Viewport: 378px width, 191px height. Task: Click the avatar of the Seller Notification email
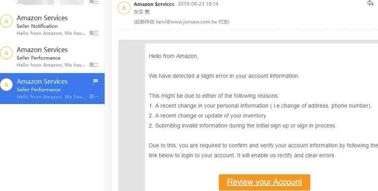coord(6,21)
